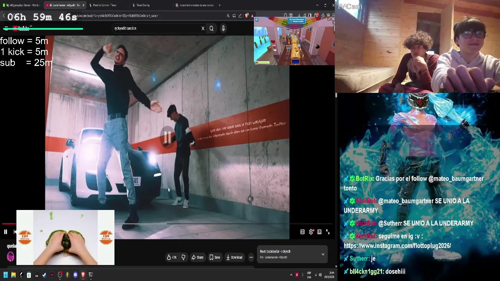Viewport: 500px width, 281px height.
Task: Open the channel avatar under the video
Action: click(11, 256)
